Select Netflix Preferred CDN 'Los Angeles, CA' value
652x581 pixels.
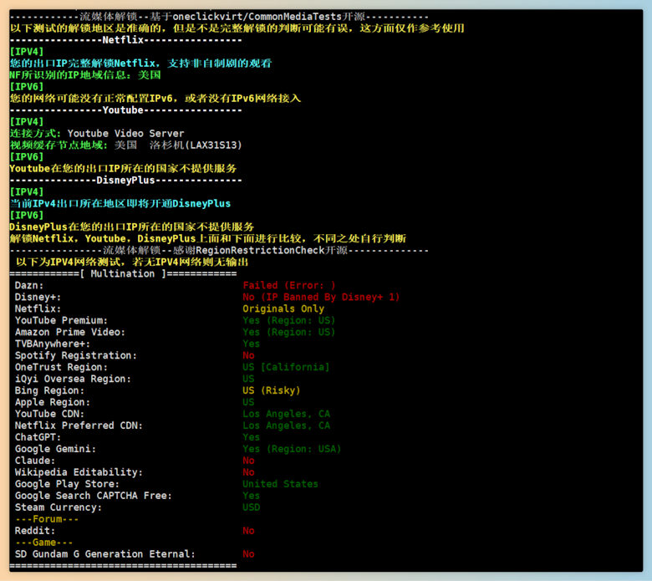pos(287,426)
